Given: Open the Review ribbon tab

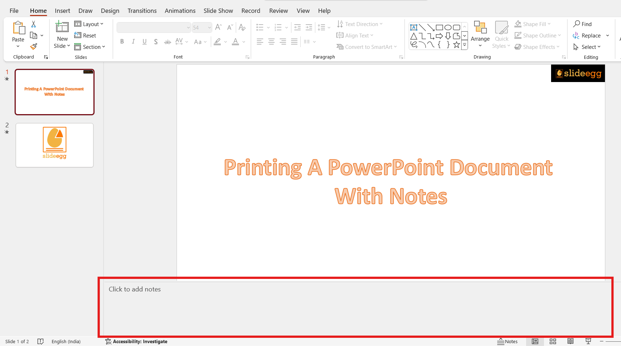Looking at the screenshot, I should [x=279, y=10].
